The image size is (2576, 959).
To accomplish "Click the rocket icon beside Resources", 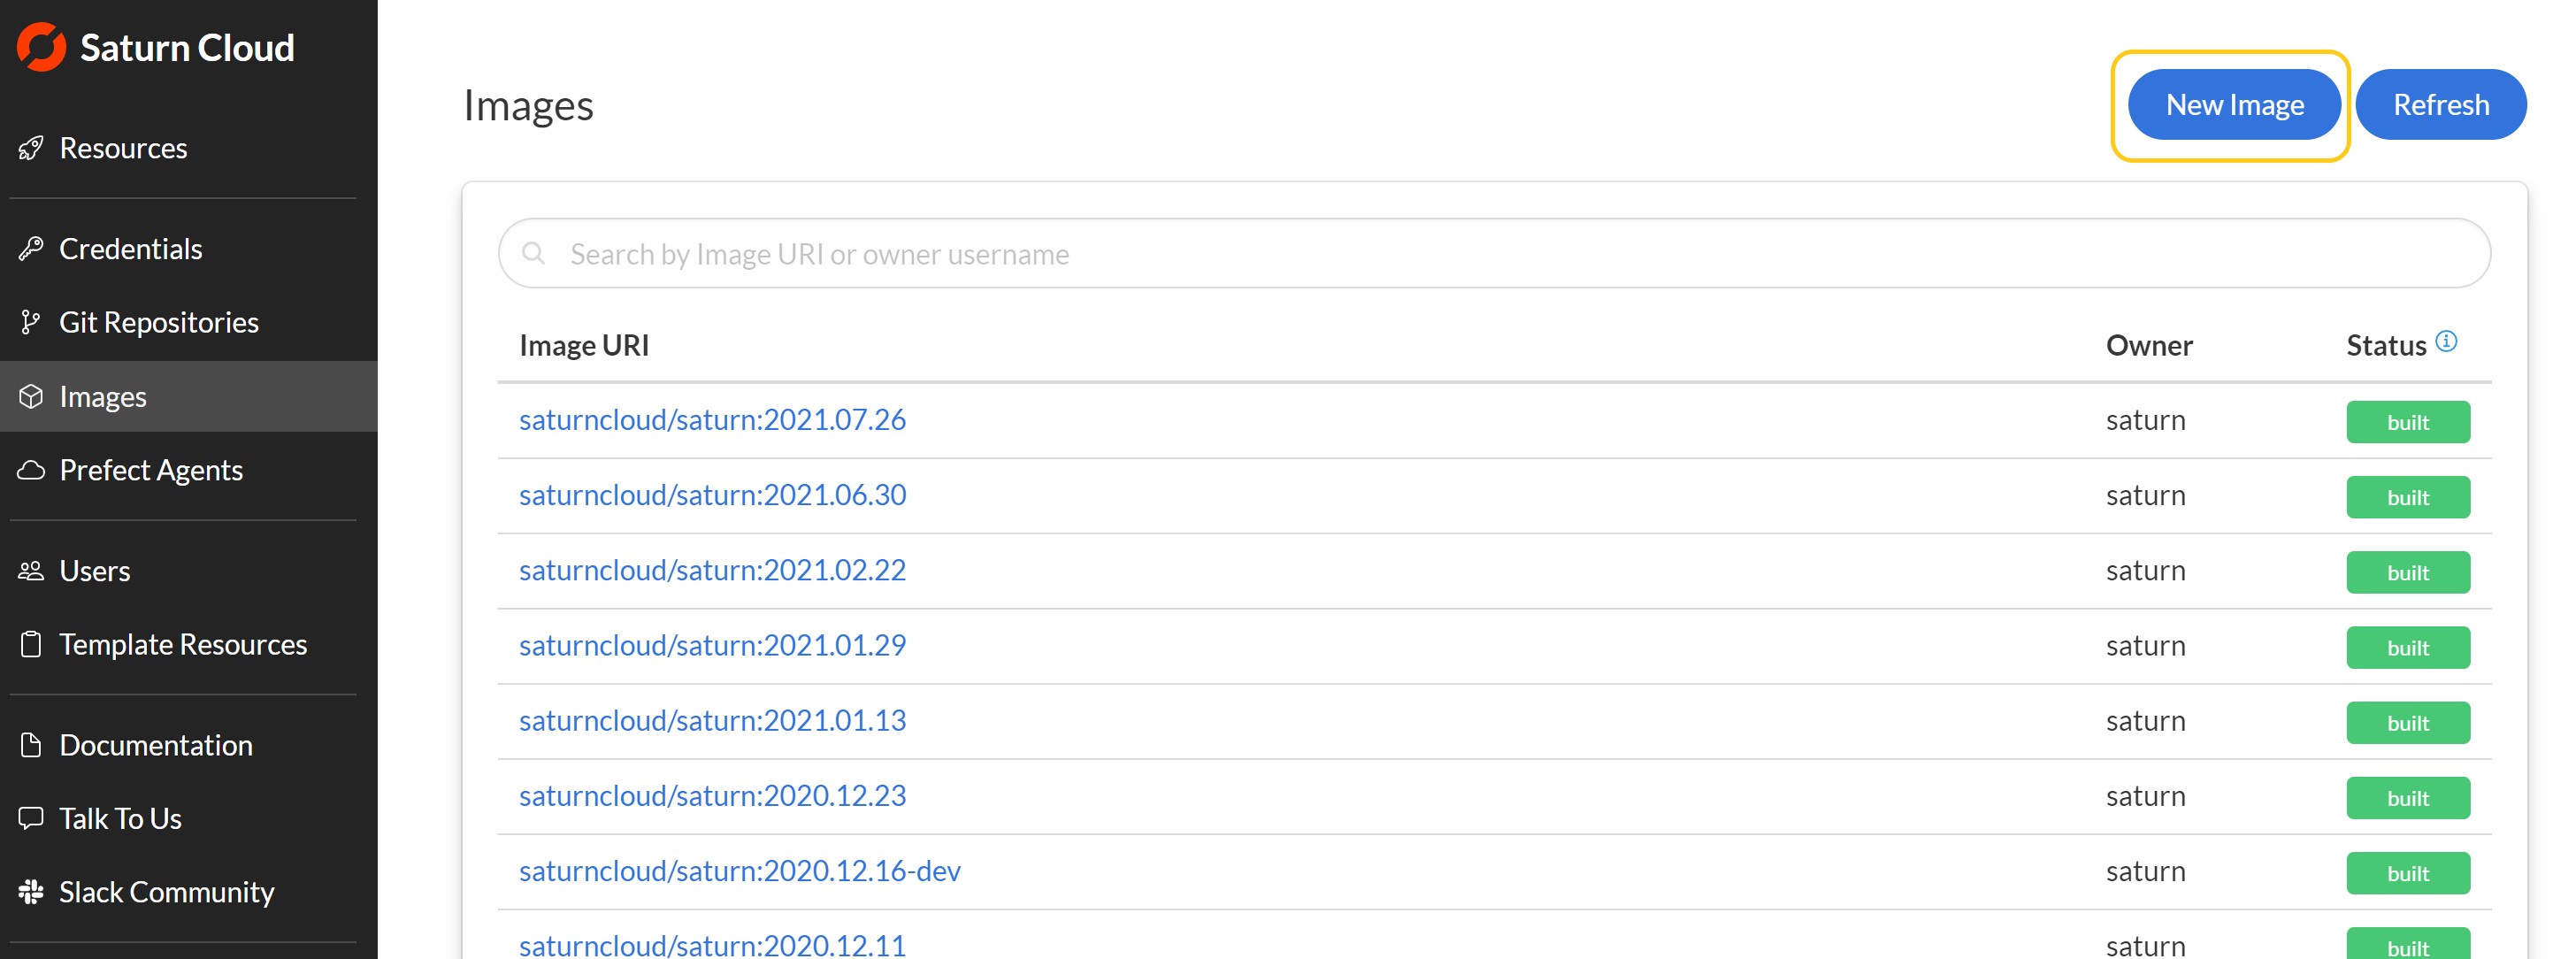I will tap(31, 148).
